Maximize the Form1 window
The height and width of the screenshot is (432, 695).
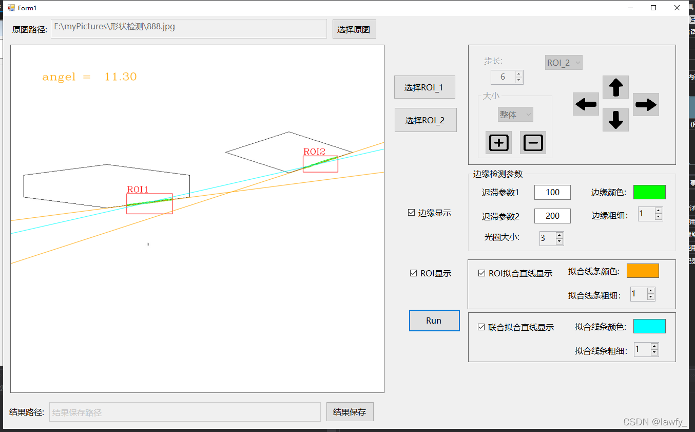tap(653, 8)
